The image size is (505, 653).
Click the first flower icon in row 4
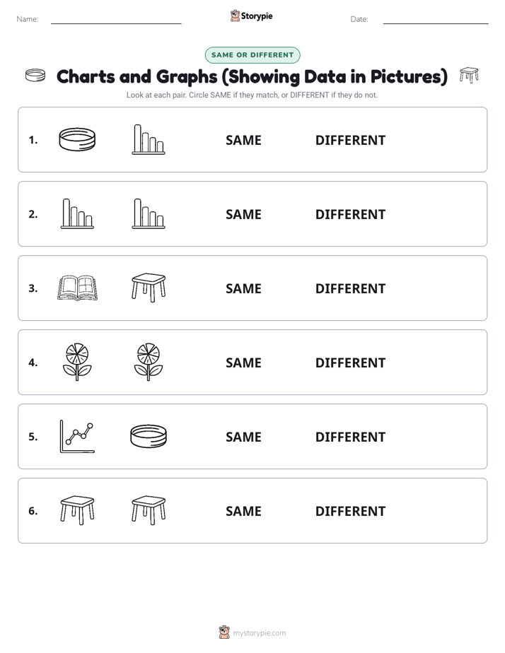77,362
